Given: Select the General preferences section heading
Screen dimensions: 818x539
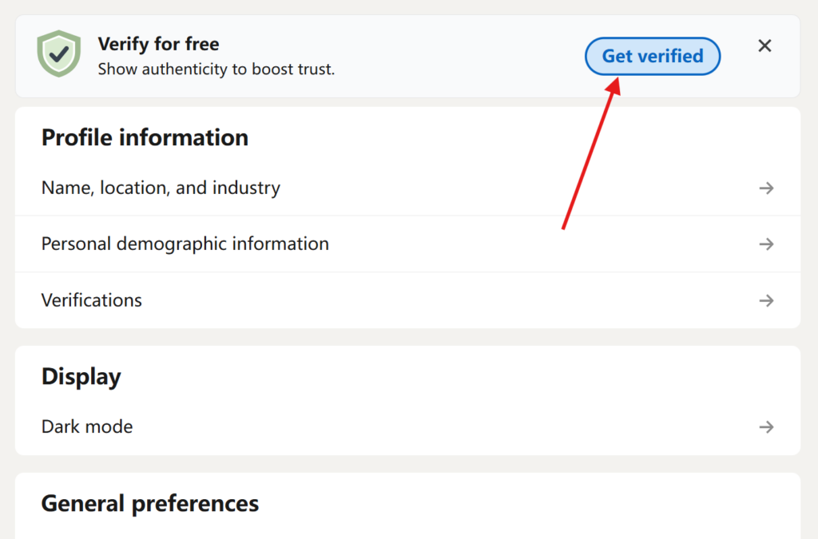Looking at the screenshot, I should (x=149, y=503).
